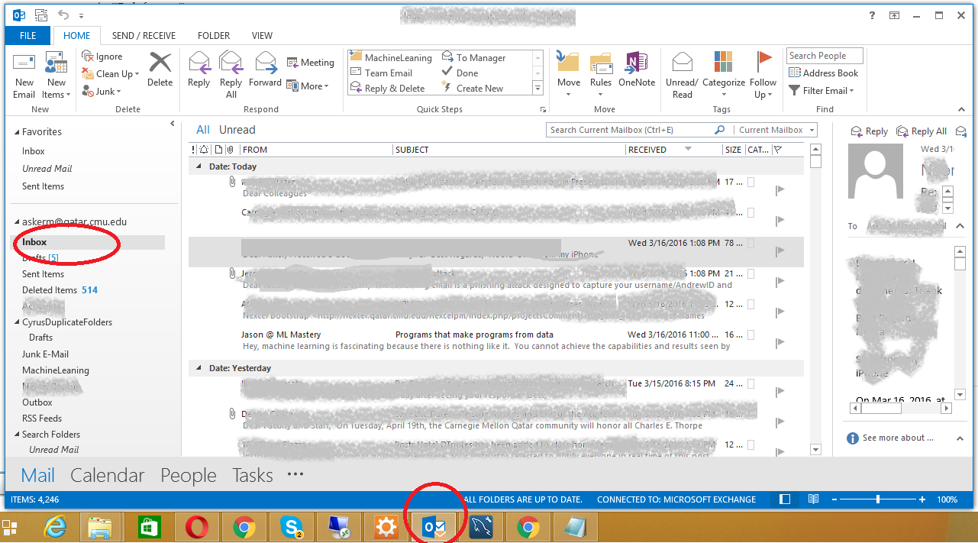Toggle Unread/Read on selected message
Viewport: 978px width, 543px height.
682,74
